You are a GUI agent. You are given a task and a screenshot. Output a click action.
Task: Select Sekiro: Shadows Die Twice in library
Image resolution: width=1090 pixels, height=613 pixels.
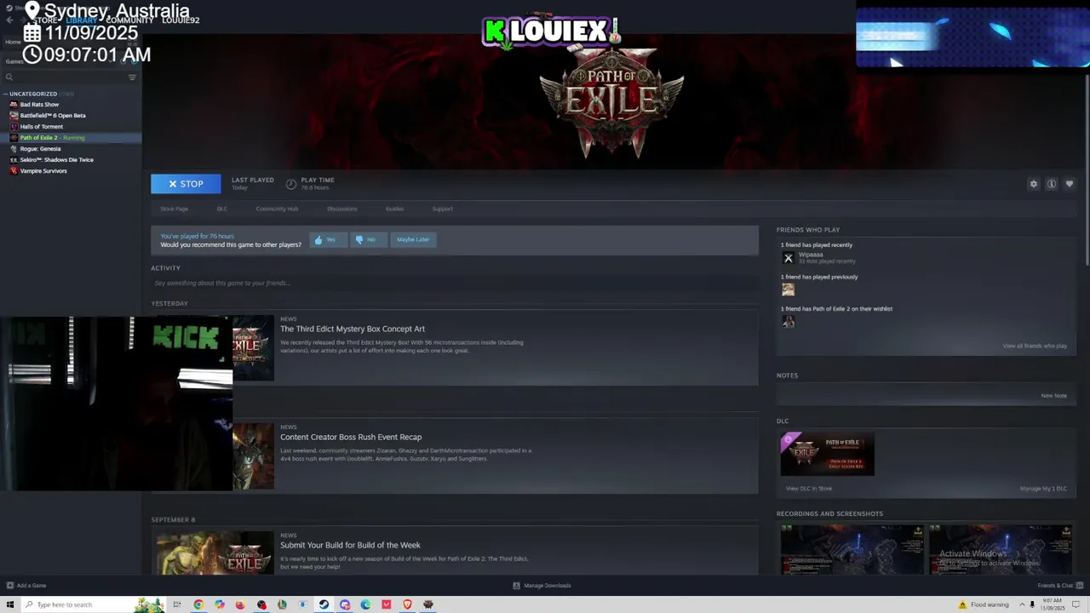coord(56,159)
